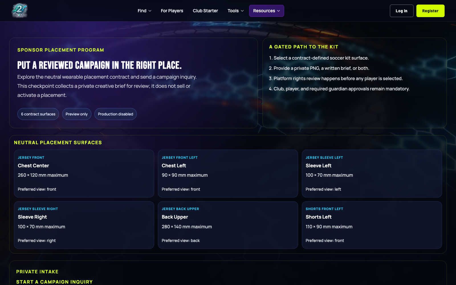
Task: Select the Shorts Left surface card
Action: click(x=372, y=225)
